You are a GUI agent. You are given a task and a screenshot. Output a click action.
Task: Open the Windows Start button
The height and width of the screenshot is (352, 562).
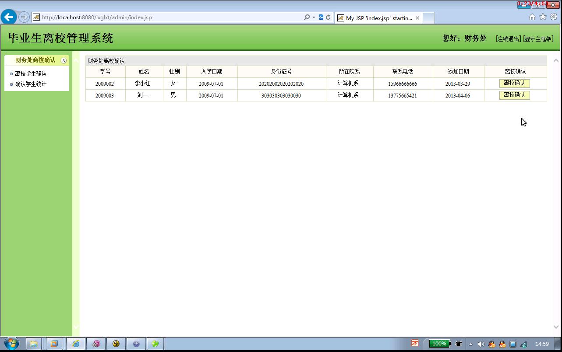(12, 344)
